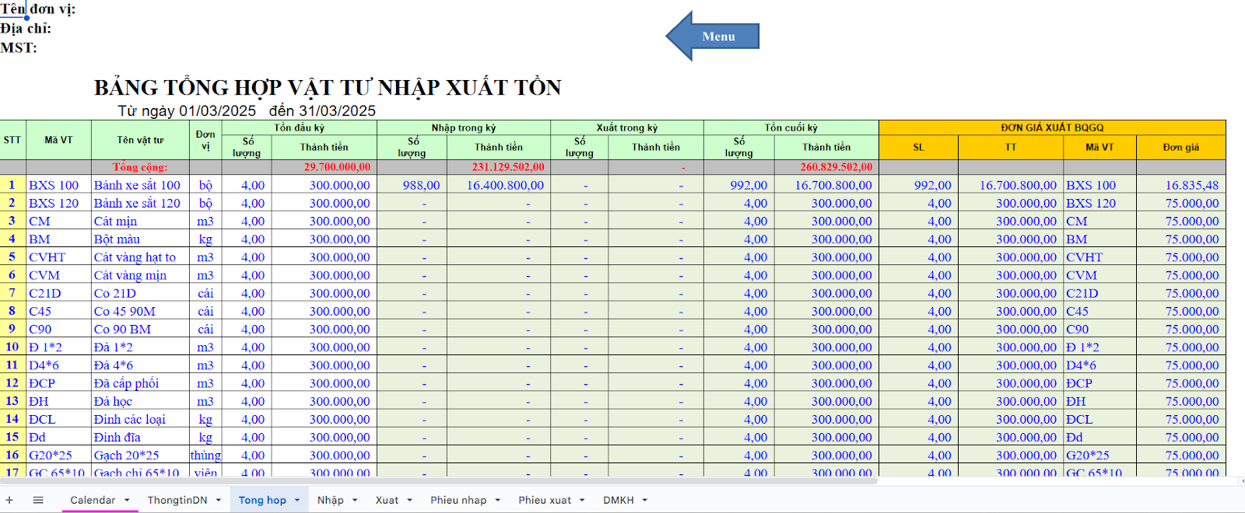
Task: Click the yellow TT header cell
Action: pos(1011,147)
